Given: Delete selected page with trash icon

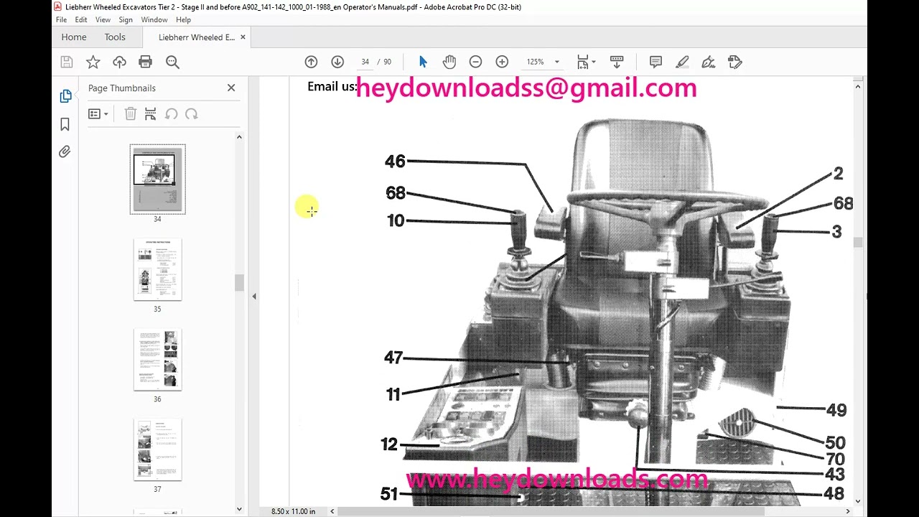Looking at the screenshot, I should click(x=130, y=113).
